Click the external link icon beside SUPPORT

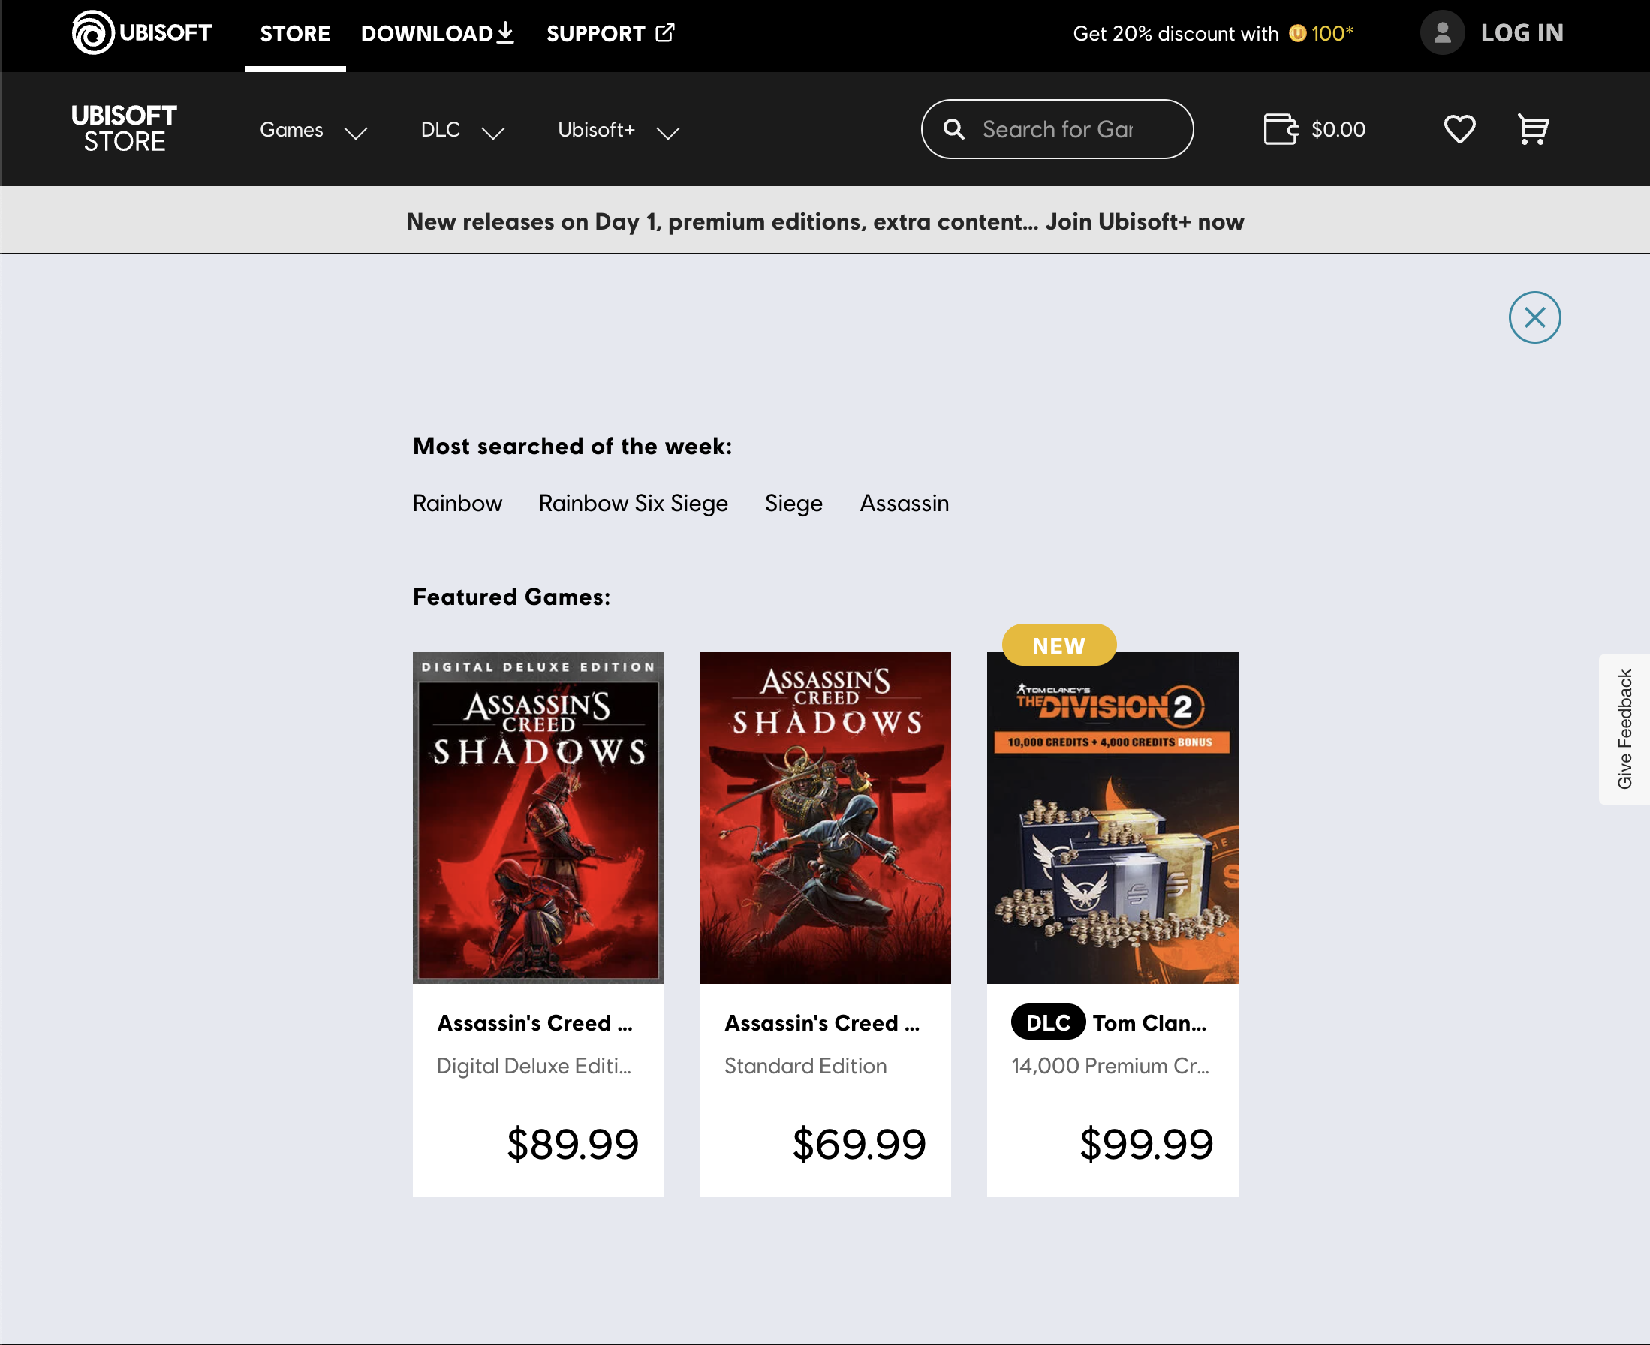(x=665, y=32)
